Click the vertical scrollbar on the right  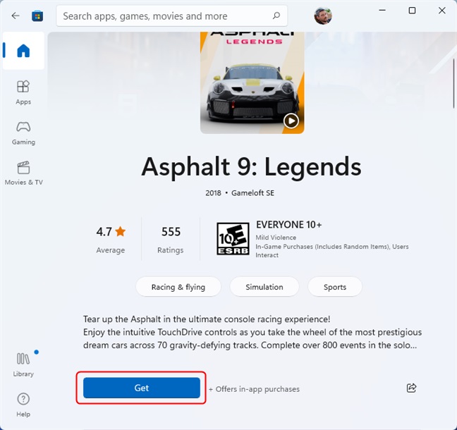pos(453,84)
